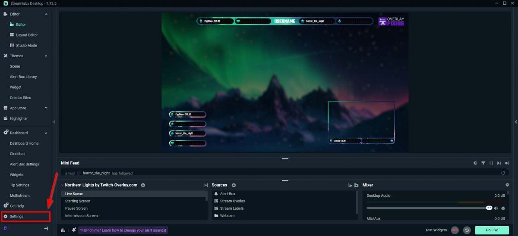Add a new source with the plus icon
Viewport: 518px width, 236px height.
pyautogui.click(x=234, y=185)
